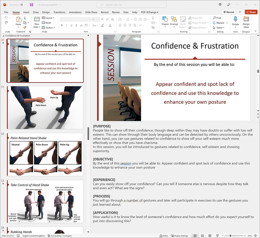The height and width of the screenshot is (238, 260).
Task: Open the File menu
Action: tap(6, 12)
